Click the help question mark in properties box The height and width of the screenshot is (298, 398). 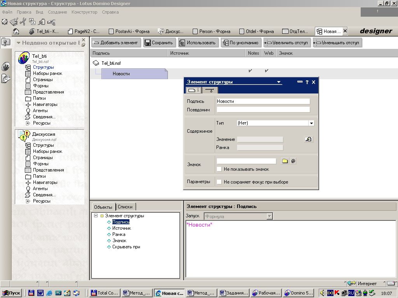click(307, 82)
